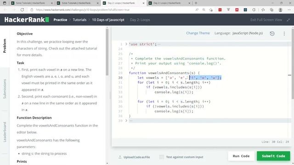Click the 'use strict' line text

point(142,44)
